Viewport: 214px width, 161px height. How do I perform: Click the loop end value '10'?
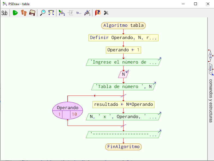tap(74, 114)
